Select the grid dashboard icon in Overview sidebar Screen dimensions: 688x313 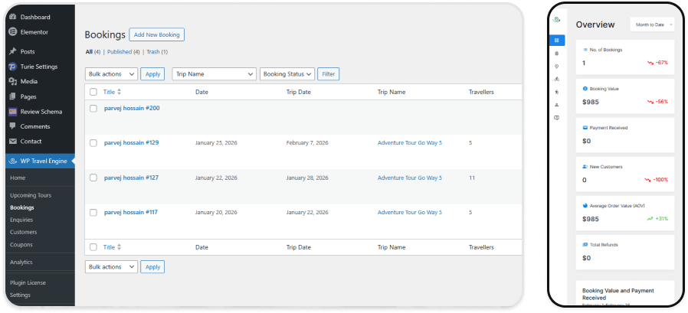[x=557, y=40]
